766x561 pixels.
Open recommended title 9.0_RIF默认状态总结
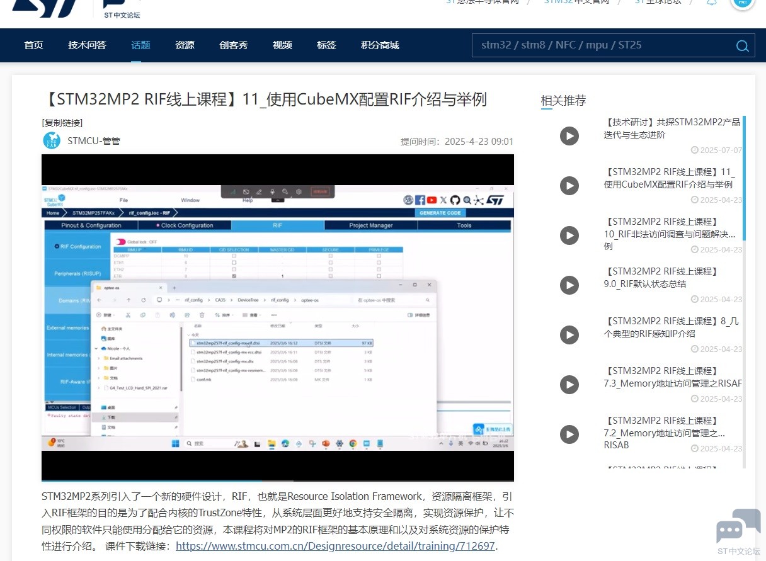661,278
